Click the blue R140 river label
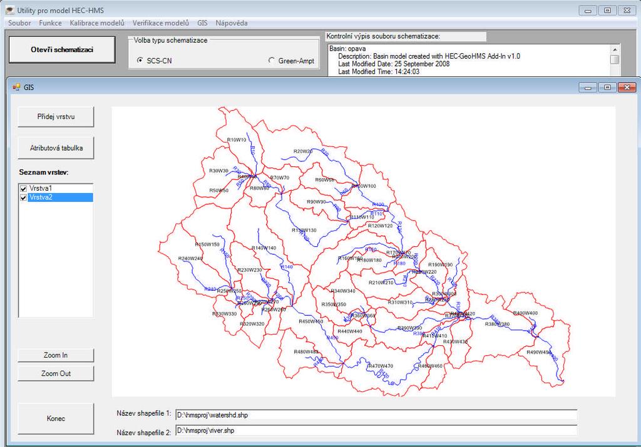The height and width of the screenshot is (447, 641). tap(287, 266)
